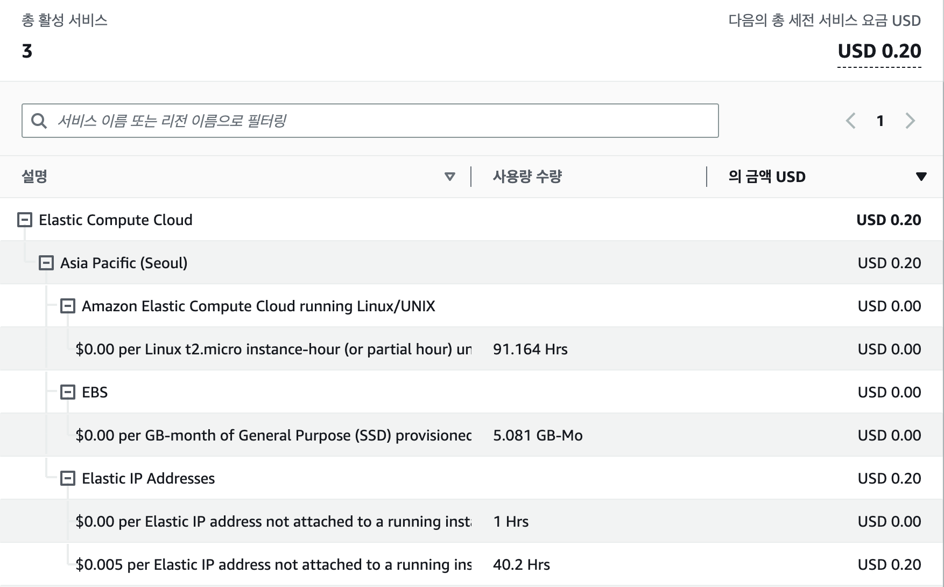The image size is (944, 587).
Task: Collapse Amazon Elastic Compute Cloud running Linux/UNIX
Action: coord(68,306)
